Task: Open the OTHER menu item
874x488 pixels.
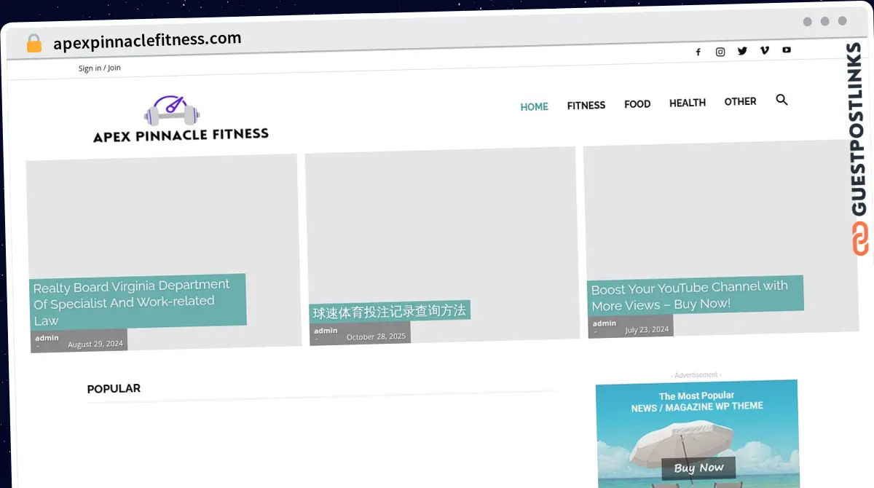Action: click(740, 102)
